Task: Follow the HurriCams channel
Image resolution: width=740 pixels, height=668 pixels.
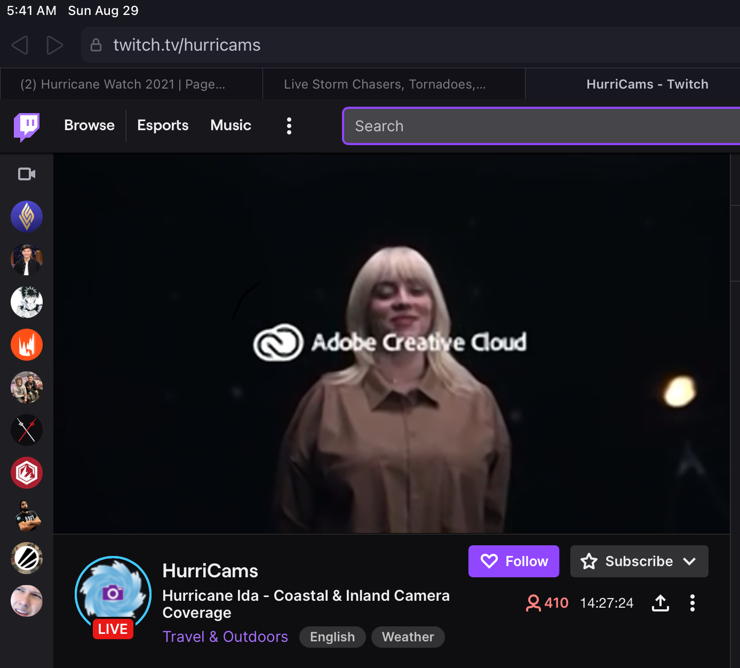Action: [x=514, y=561]
